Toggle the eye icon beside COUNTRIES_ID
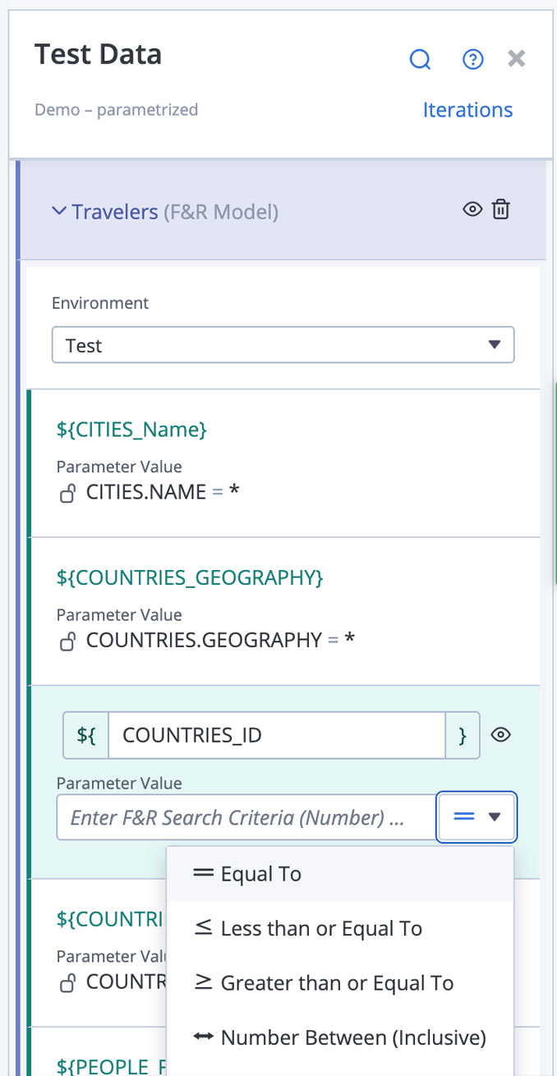The height and width of the screenshot is (1076, 557). pyautogui.click(x=500, y=735)
